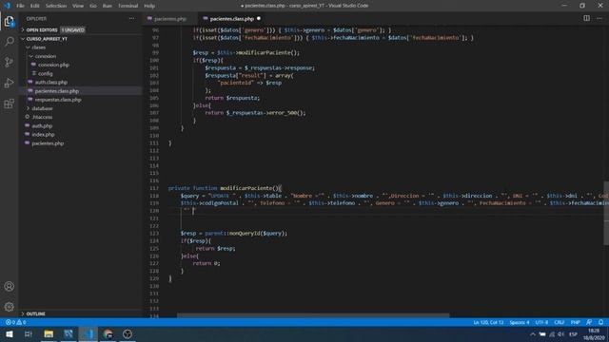Open respuestas.class.php in the file tree
Viewport: 609px width, 342px height.
coord(58,100)
